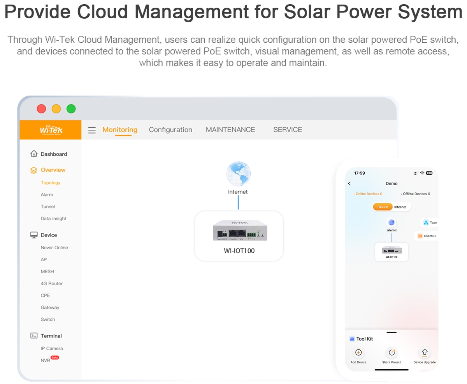467x384 pixels.
Task: Tap the Device Upgrade icon
Action: [424, 353]
